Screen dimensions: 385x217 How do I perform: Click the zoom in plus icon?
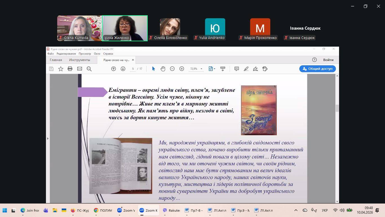182,69
